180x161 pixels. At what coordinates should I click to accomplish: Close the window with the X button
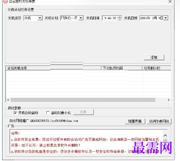tap(170, 2)
